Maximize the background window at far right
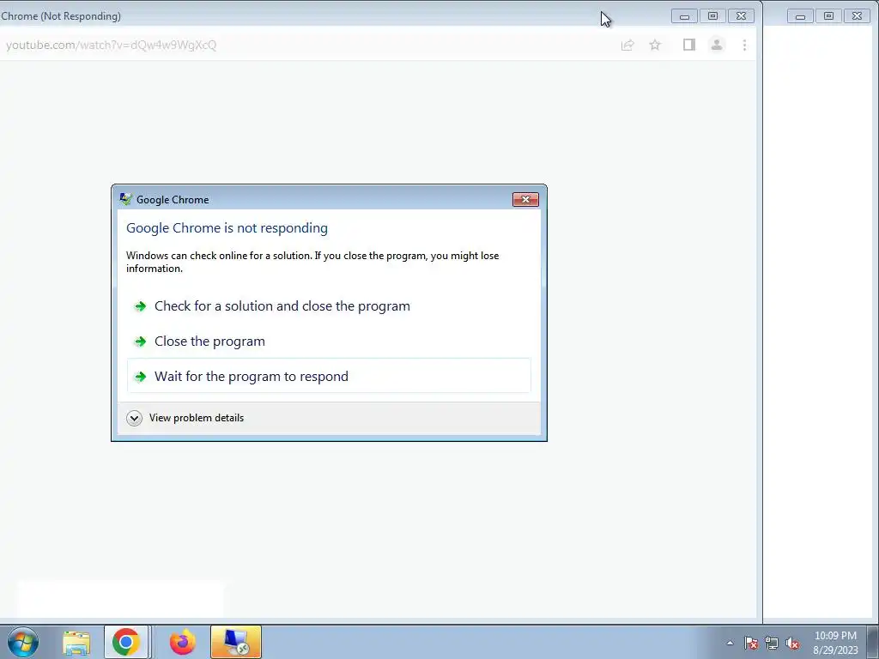The height and width of the screenshot is (659, 879). pos(828,16)
